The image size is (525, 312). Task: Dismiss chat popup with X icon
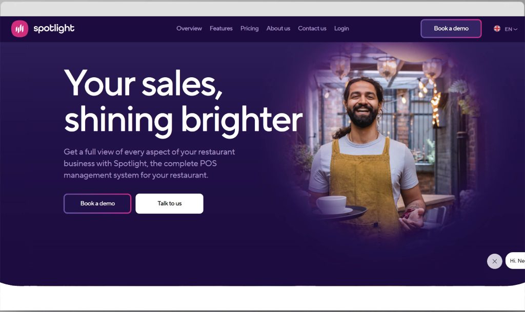495,261
